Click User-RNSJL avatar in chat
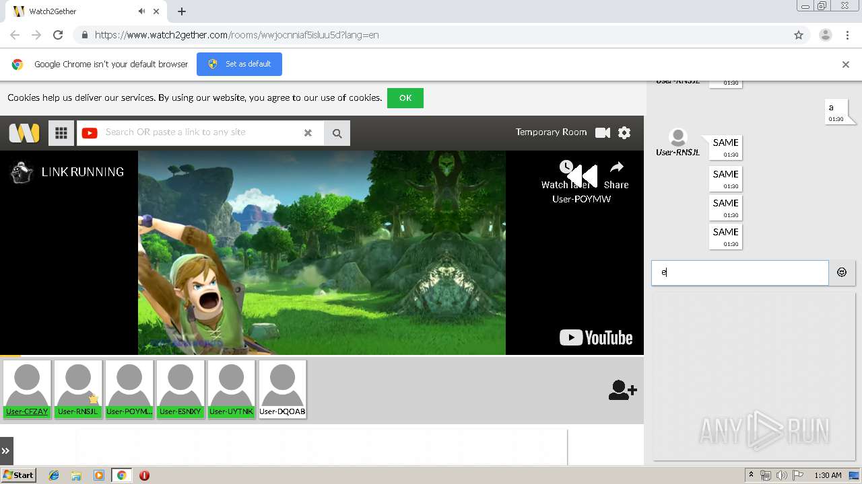This screenshot has height=484, width=862. click(x=678, y=138)
